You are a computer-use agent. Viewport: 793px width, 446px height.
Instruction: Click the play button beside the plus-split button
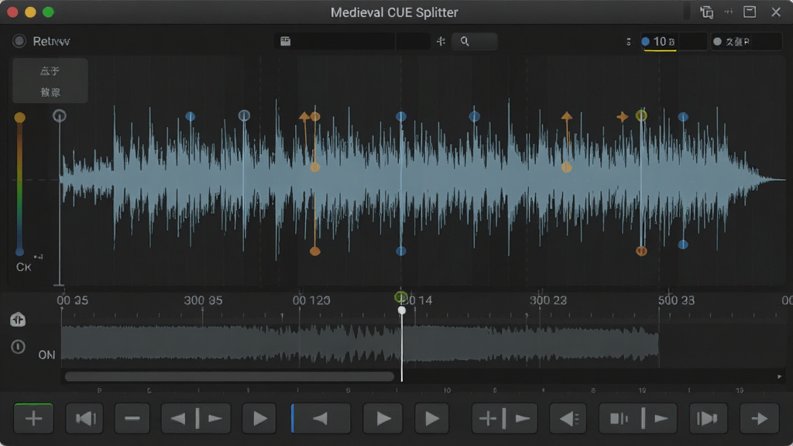tap(431, 418)
